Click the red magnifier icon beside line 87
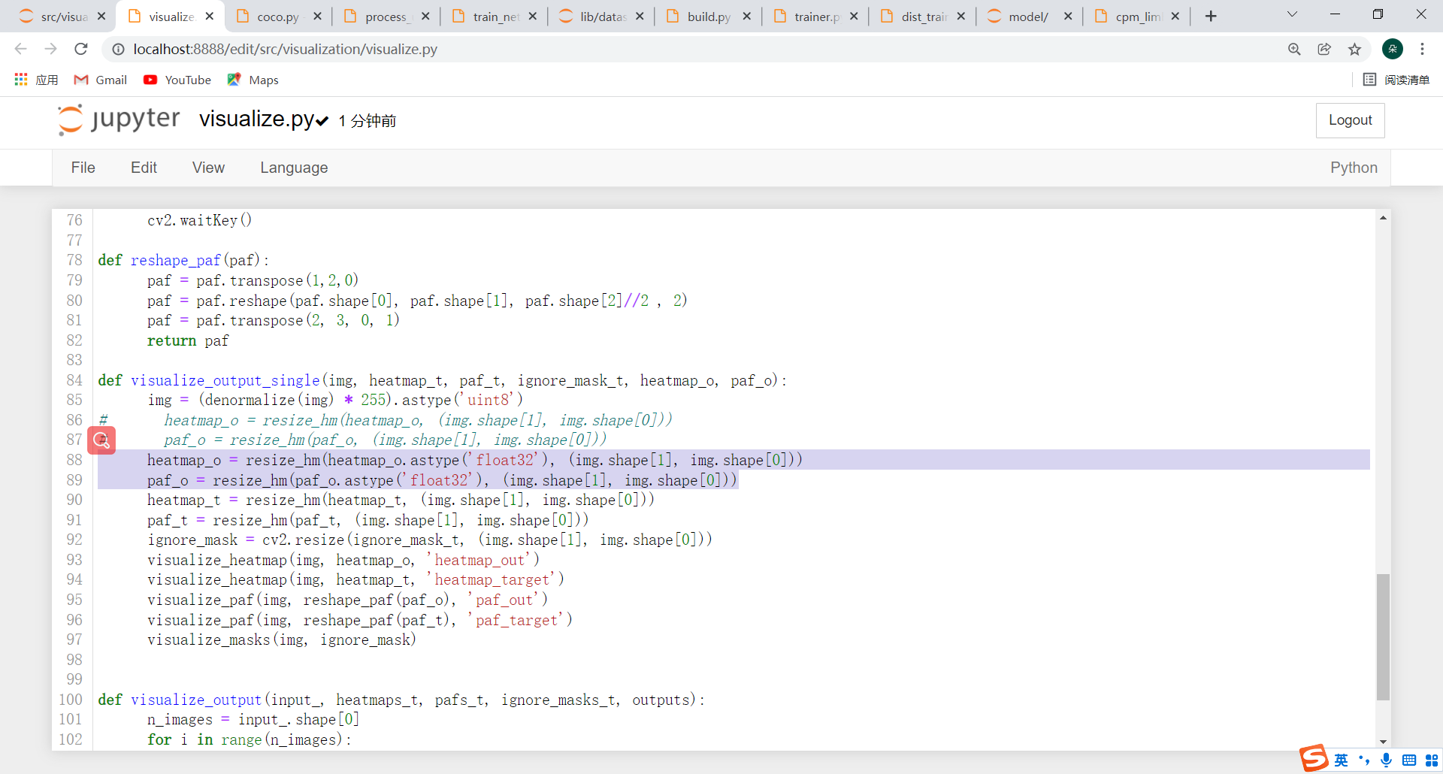 [x=101, y=440]
